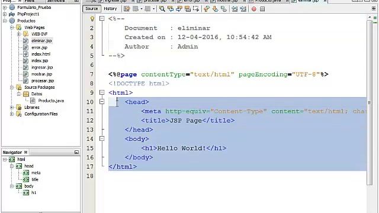379x213 pixels.
Task: Click the forward navigation toolbar icon
Action: (147, 9)
